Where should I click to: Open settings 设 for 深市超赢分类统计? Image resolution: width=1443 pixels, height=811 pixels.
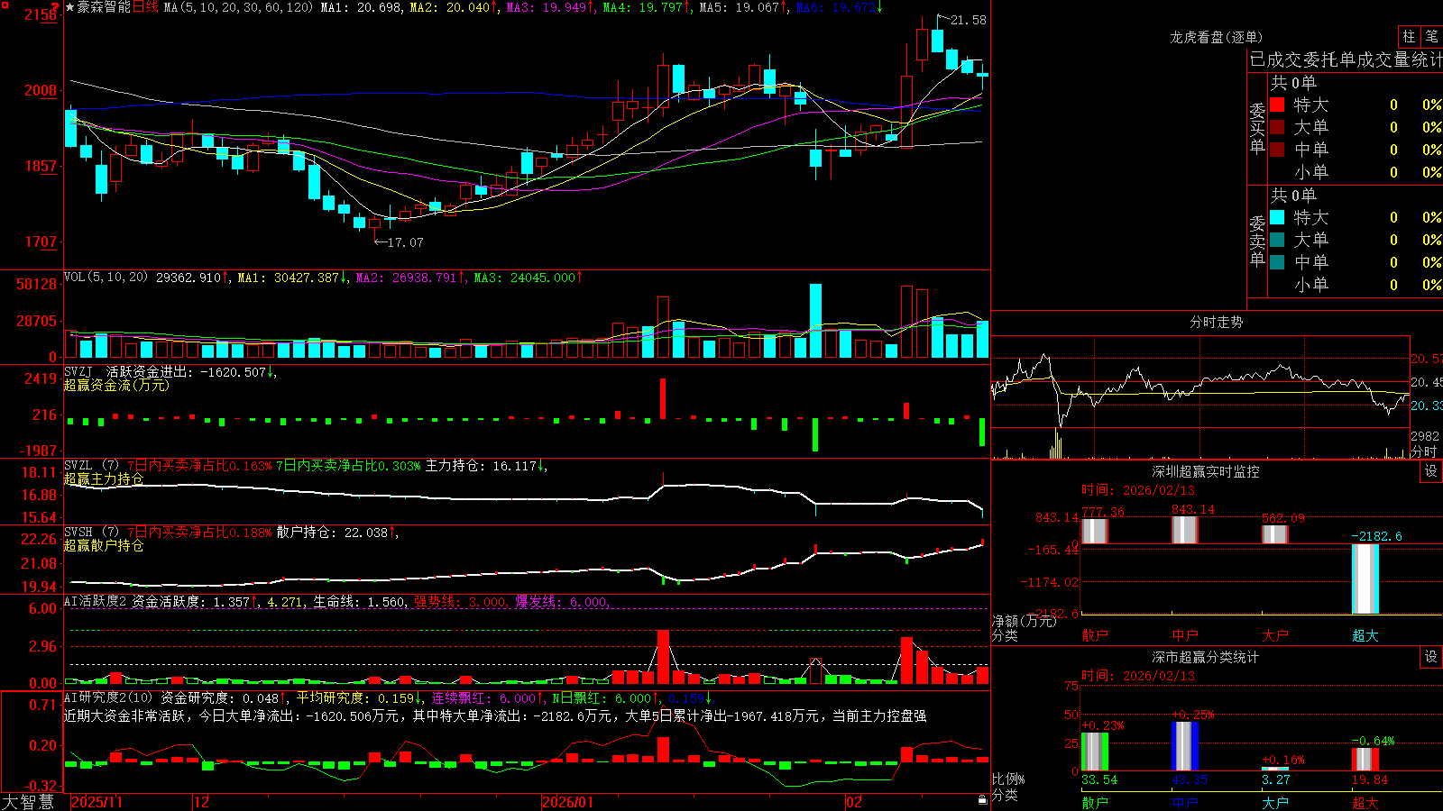pyautogui.click(x=1431, y=657)
